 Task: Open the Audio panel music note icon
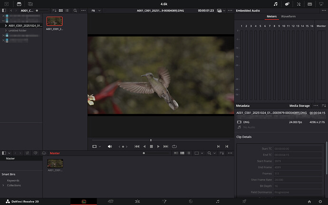276,4
